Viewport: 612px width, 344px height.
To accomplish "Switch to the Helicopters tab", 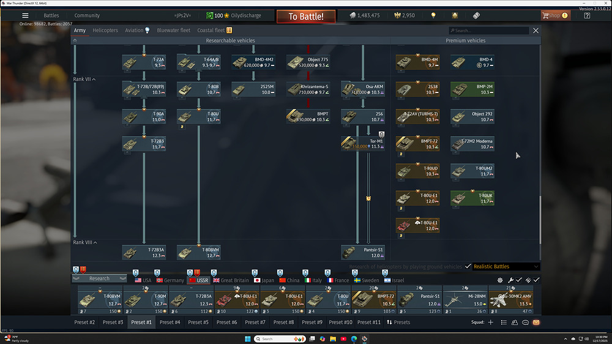I will click(105, 30).
